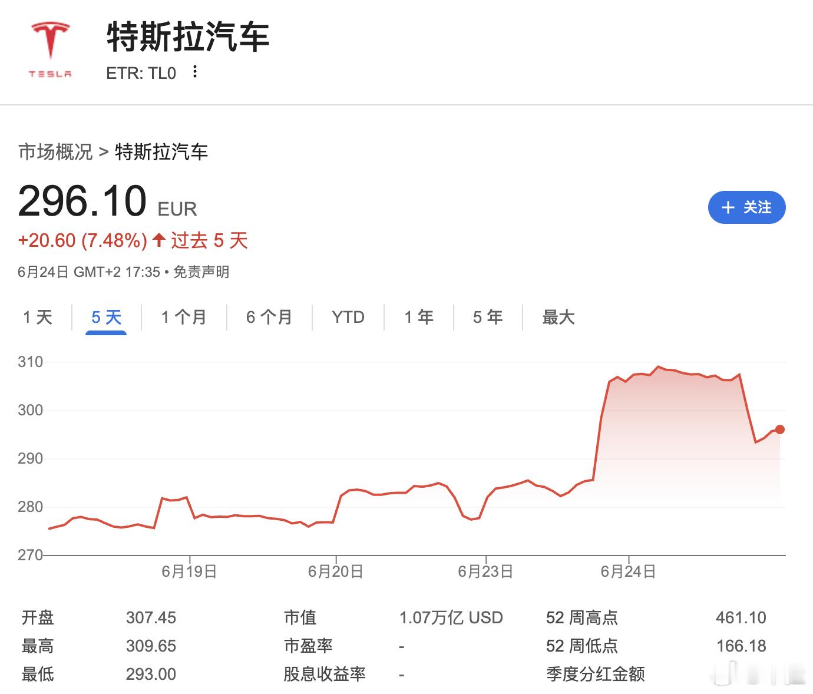Screen dimensions: 813x694
Task: Select the 1 天 time range tab
Action: pyautogui.click(x=38, y=318)
